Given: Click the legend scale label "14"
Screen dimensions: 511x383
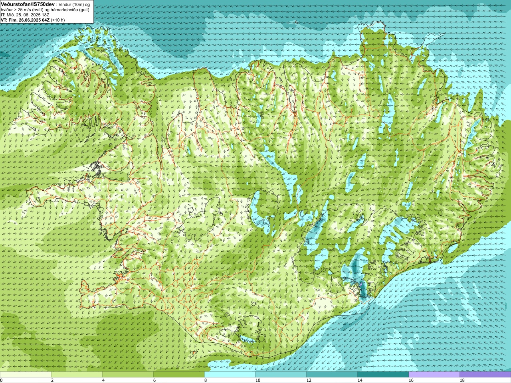Looking at the screenshot, I should 360,380.
